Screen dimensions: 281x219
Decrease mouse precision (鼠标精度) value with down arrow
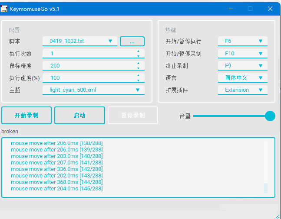[x=138, y=68]
